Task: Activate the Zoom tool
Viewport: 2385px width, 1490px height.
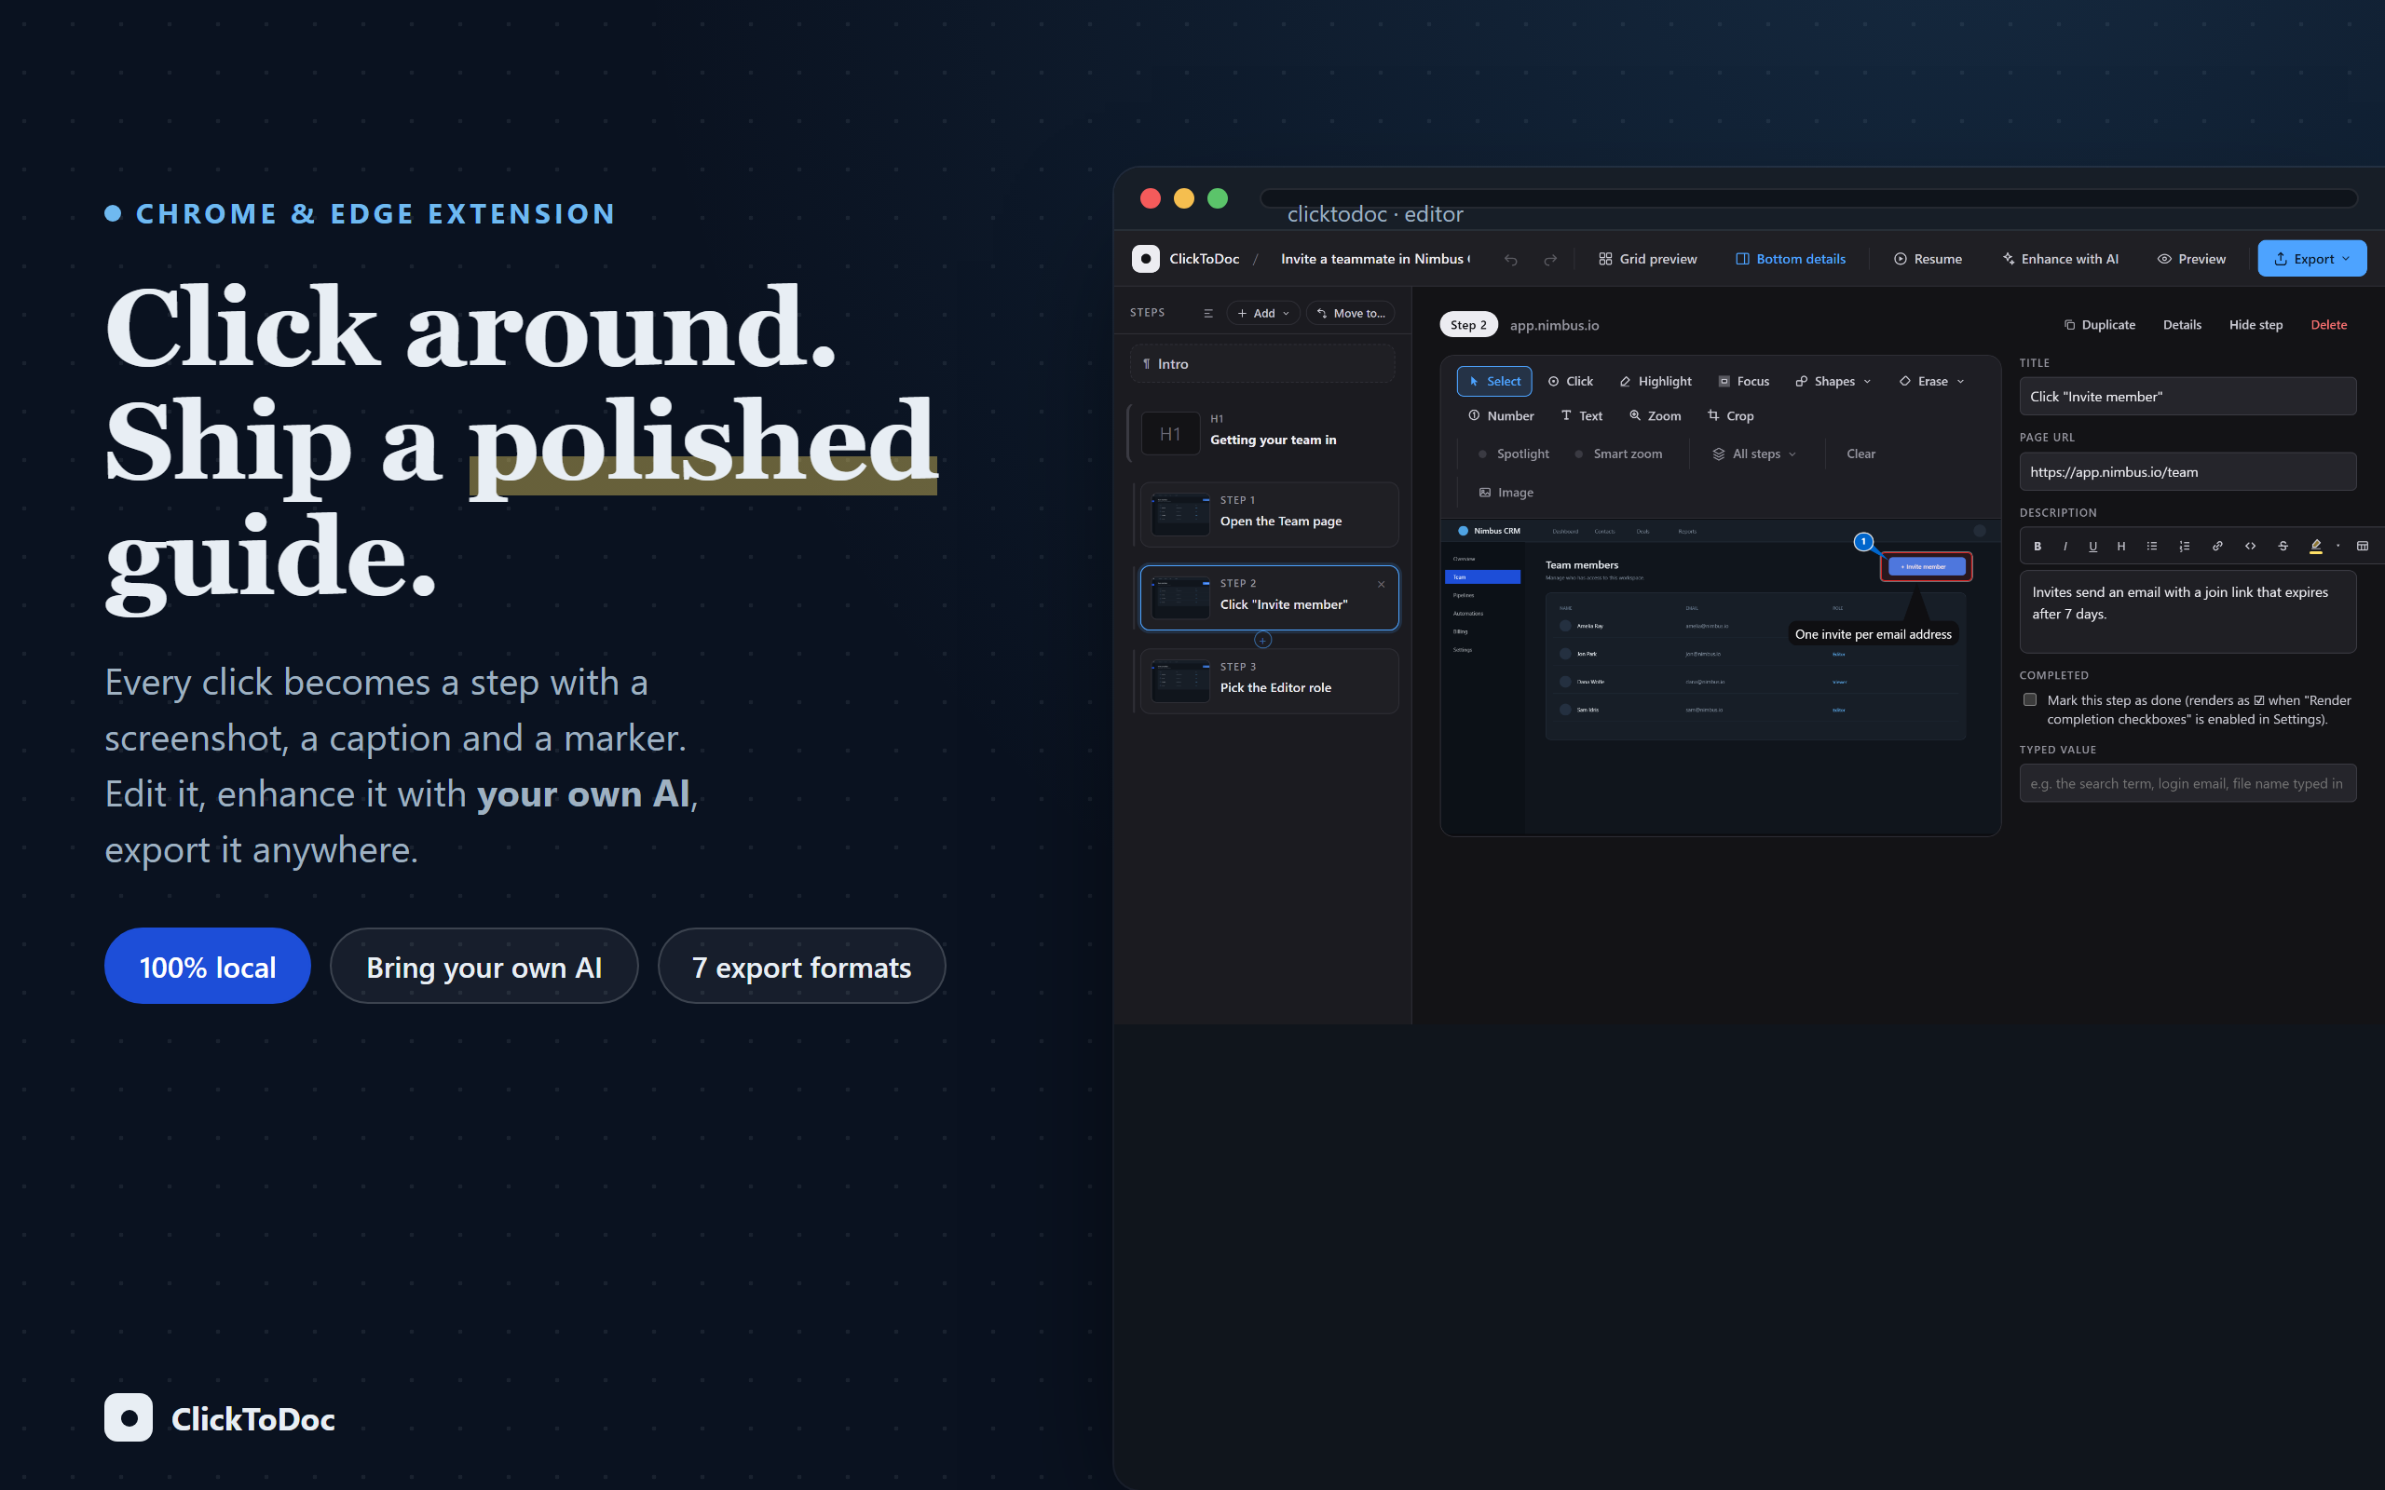Action: [x=1655, y=416]
